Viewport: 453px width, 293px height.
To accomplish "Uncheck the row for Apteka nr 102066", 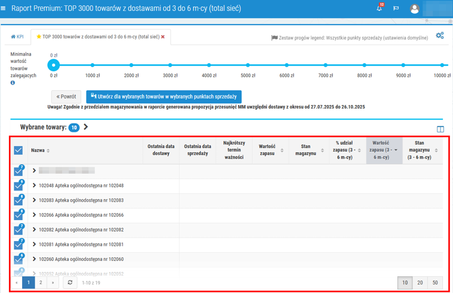I will (x=18, y=215).
